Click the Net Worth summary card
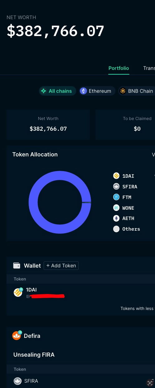155x388 pixels. [48, 124]
